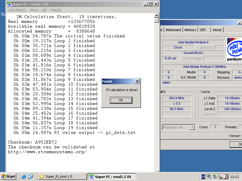The height and width of the screenshot is (181, 242).
Task: Click the 0.25 um technology field
Action: click(x=171, y=58)
